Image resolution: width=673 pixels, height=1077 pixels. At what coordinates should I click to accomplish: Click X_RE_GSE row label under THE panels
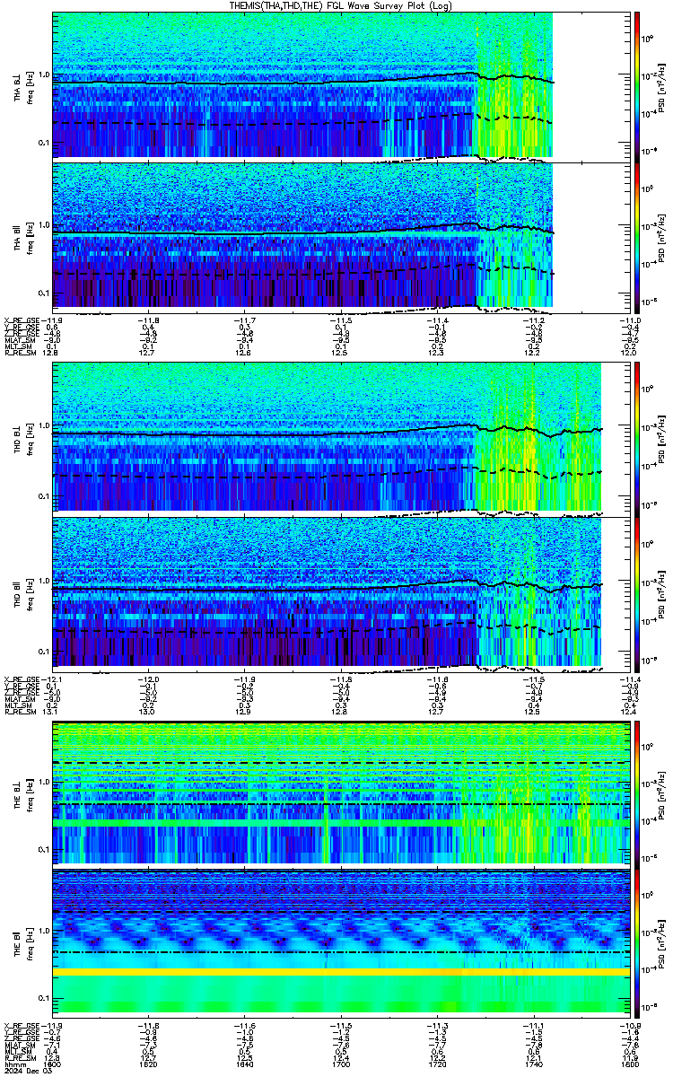(22, 1026)
